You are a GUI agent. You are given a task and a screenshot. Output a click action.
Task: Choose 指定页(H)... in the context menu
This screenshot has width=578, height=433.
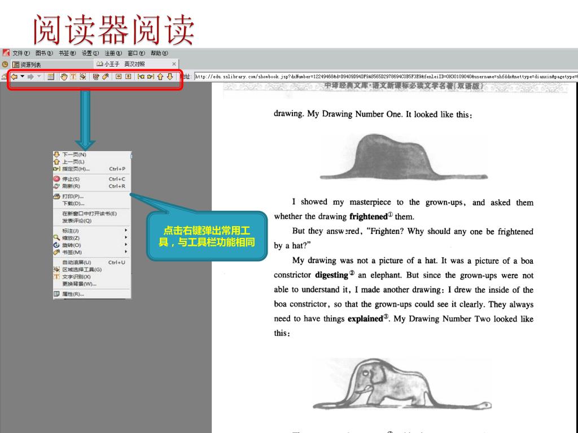(92, 169)
